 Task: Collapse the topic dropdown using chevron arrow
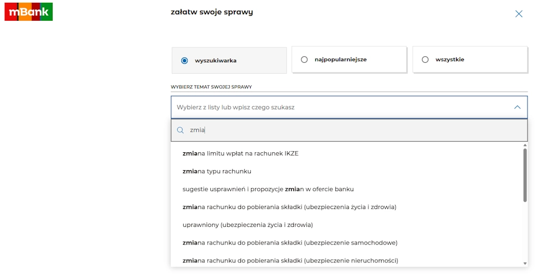pyautogui.click(x=517, y=107)
